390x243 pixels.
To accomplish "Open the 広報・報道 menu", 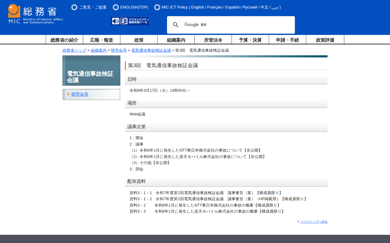I will point(101,40).
